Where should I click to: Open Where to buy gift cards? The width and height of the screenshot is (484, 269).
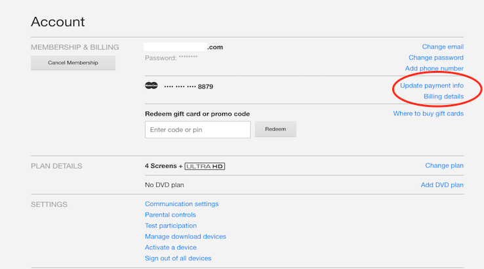click(428, 114)
